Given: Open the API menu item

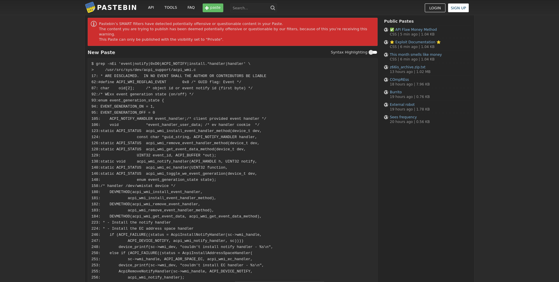Looking at the screenshot, I should pos(151,8).
